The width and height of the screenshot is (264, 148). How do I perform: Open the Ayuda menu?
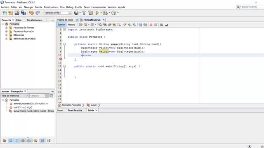tap(121, 7)
